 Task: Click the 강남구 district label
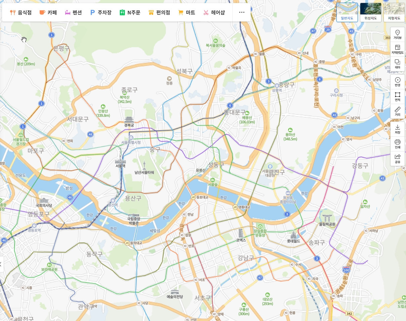246,258
